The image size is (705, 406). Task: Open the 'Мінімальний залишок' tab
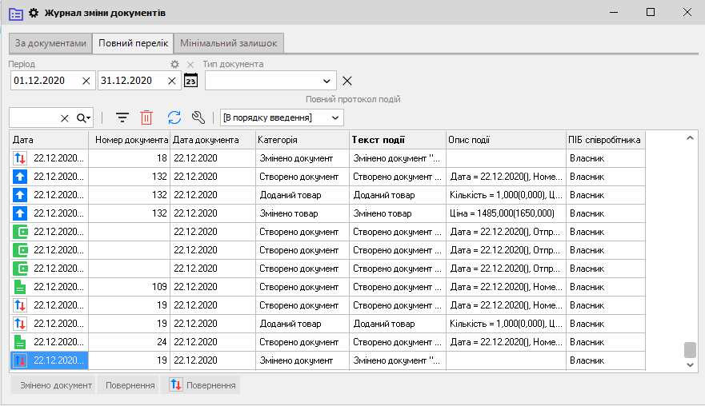[x=229, y=43]
